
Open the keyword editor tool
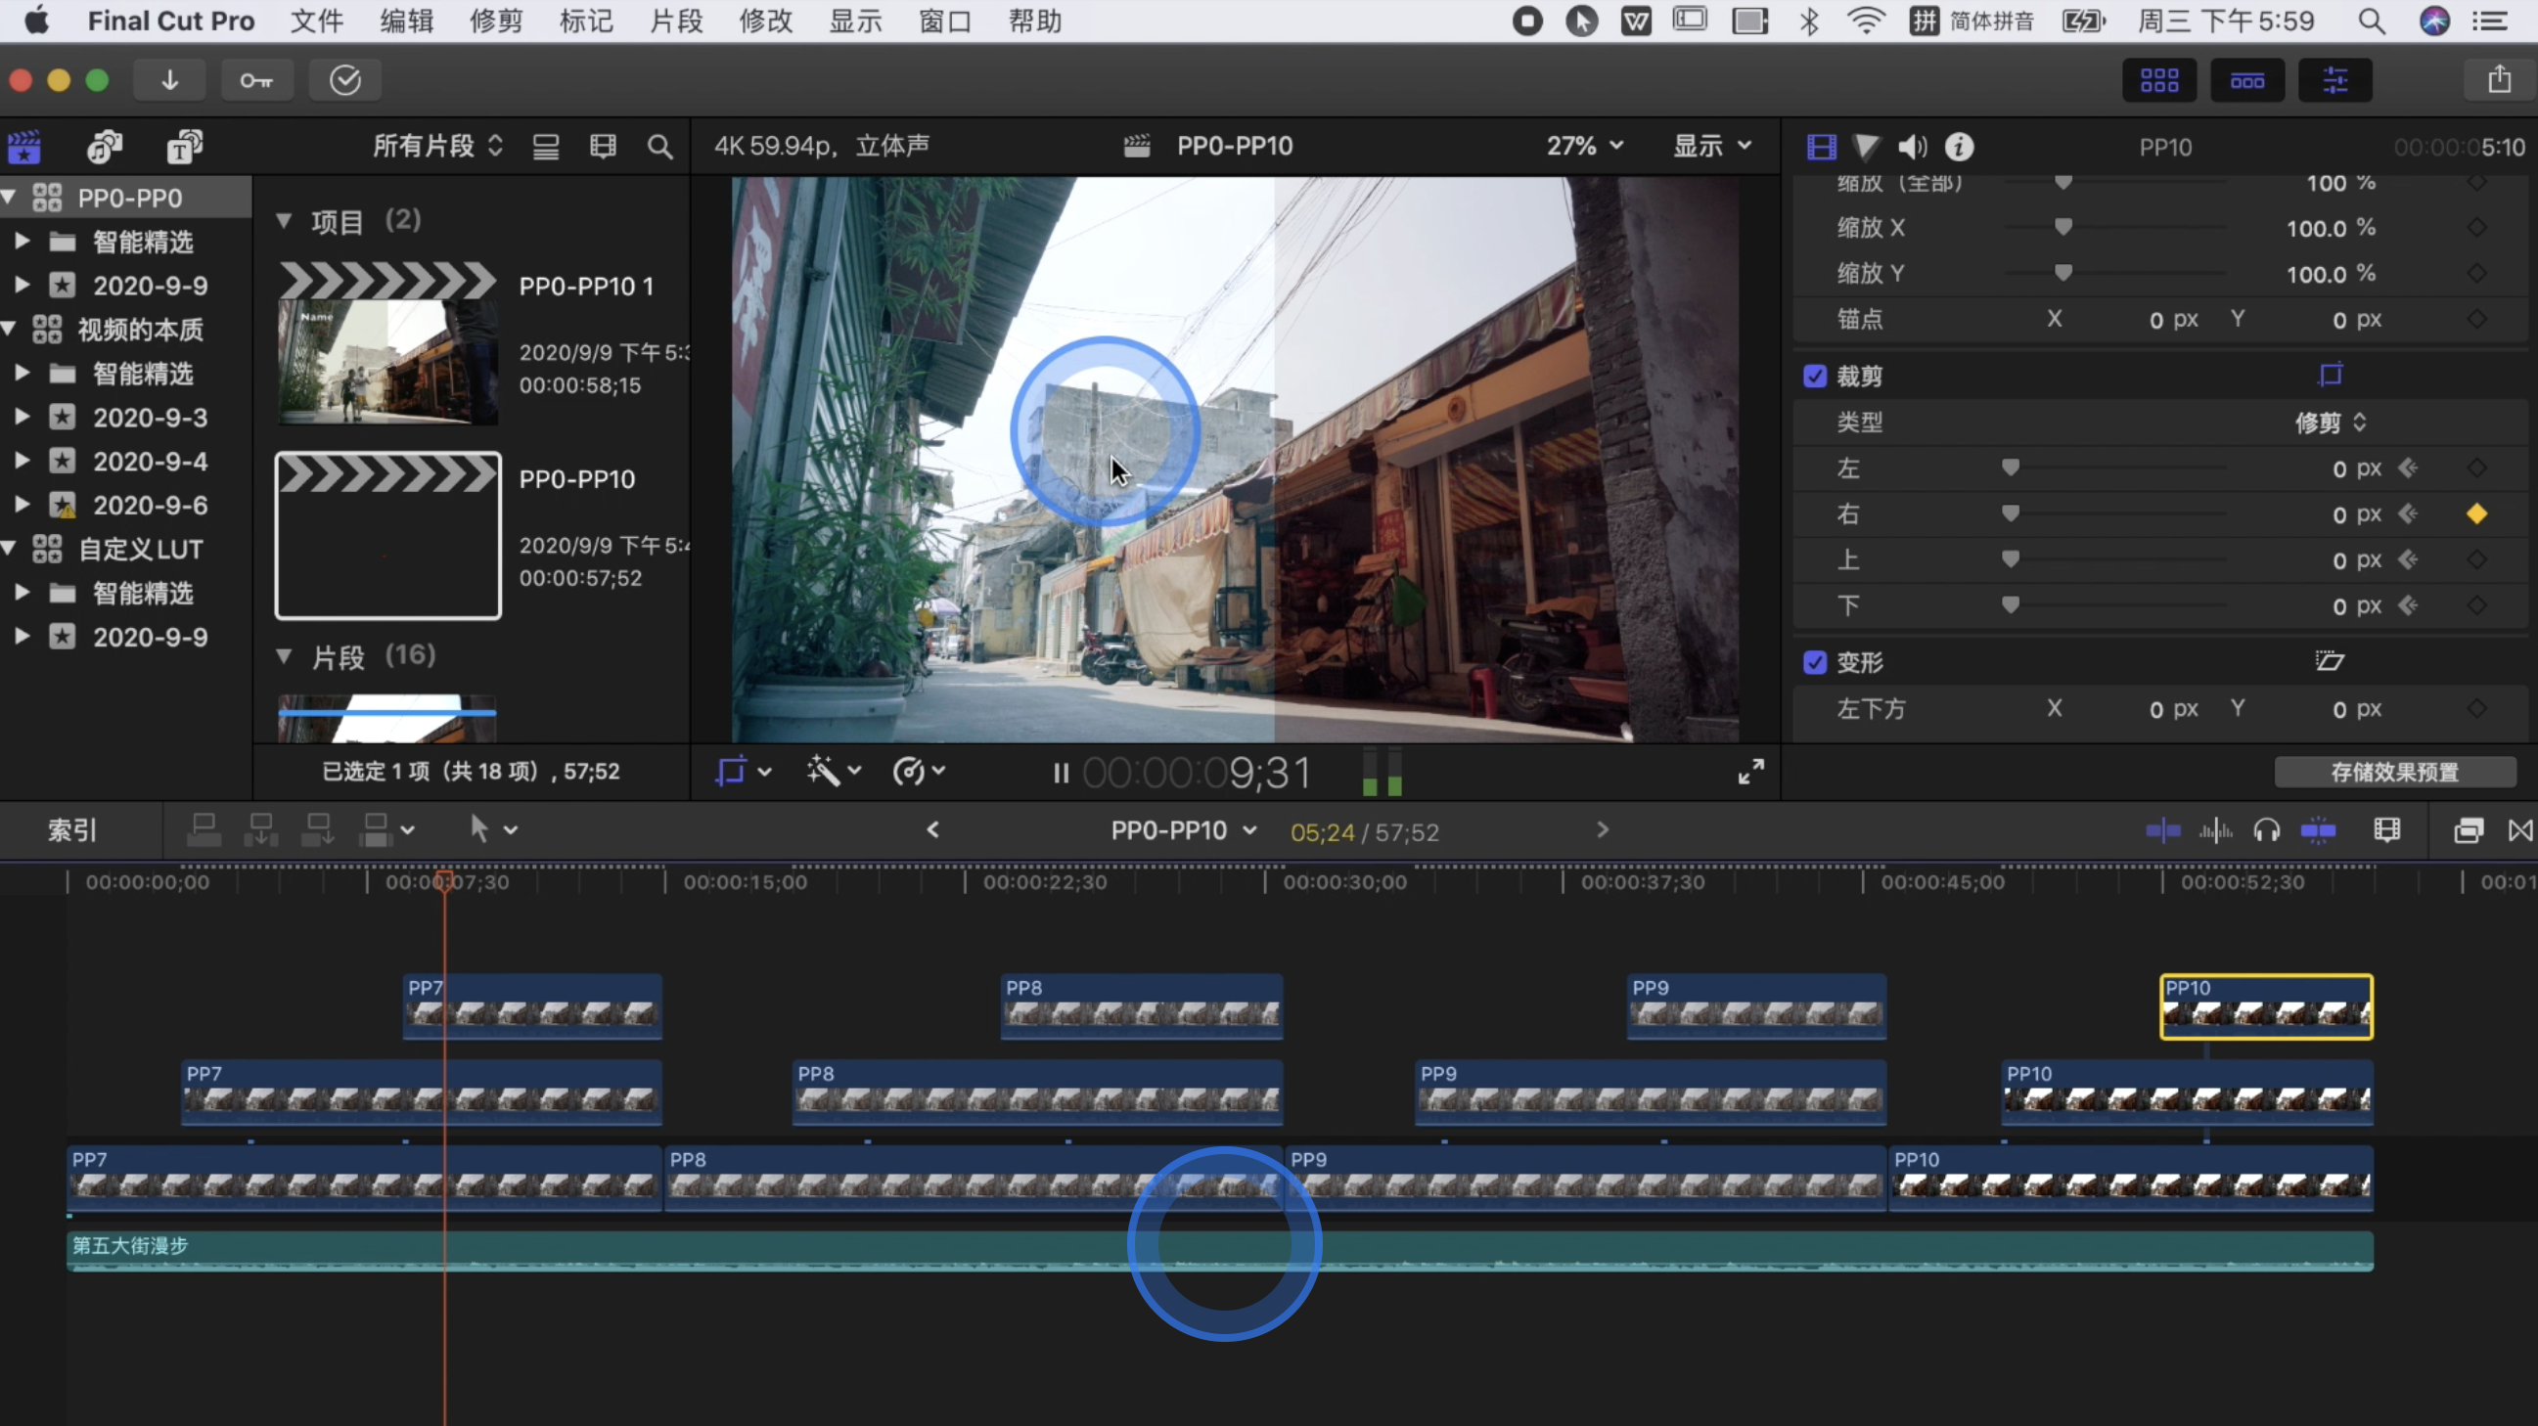coord(257,80)
